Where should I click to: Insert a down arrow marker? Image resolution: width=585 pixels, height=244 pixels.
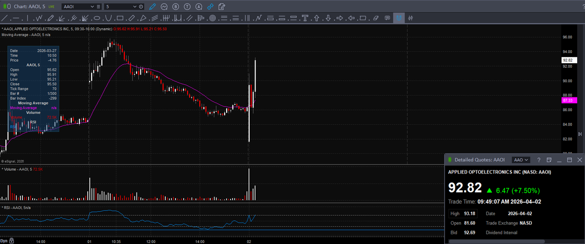pos(328,19)
